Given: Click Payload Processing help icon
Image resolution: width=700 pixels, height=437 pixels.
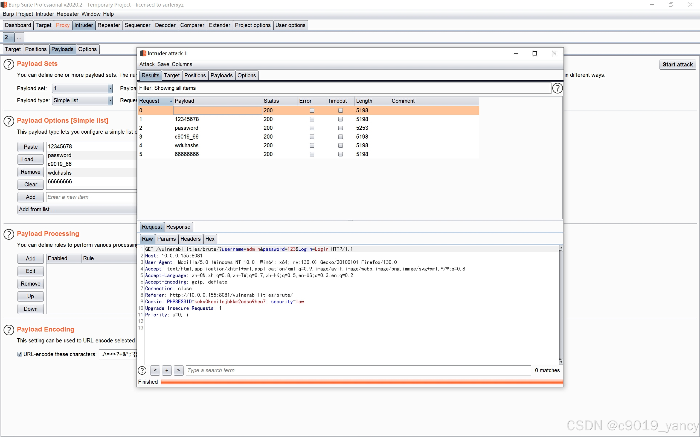Looking at the screenshot, I should click(x=9, y=234).
